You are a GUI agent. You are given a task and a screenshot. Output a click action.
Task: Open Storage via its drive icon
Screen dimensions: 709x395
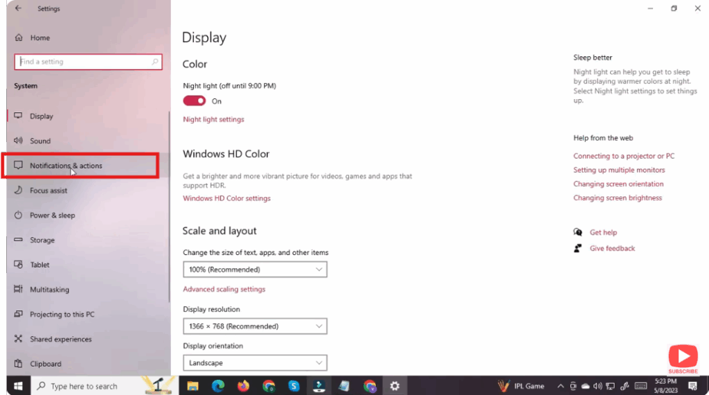tap(18, 240)
